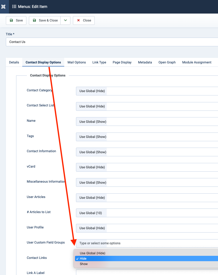Image resolution: width=218 pixels, height=275 pixels.
Task: Open the Miscellaneous Information dropdown
Action: (147, 182)
